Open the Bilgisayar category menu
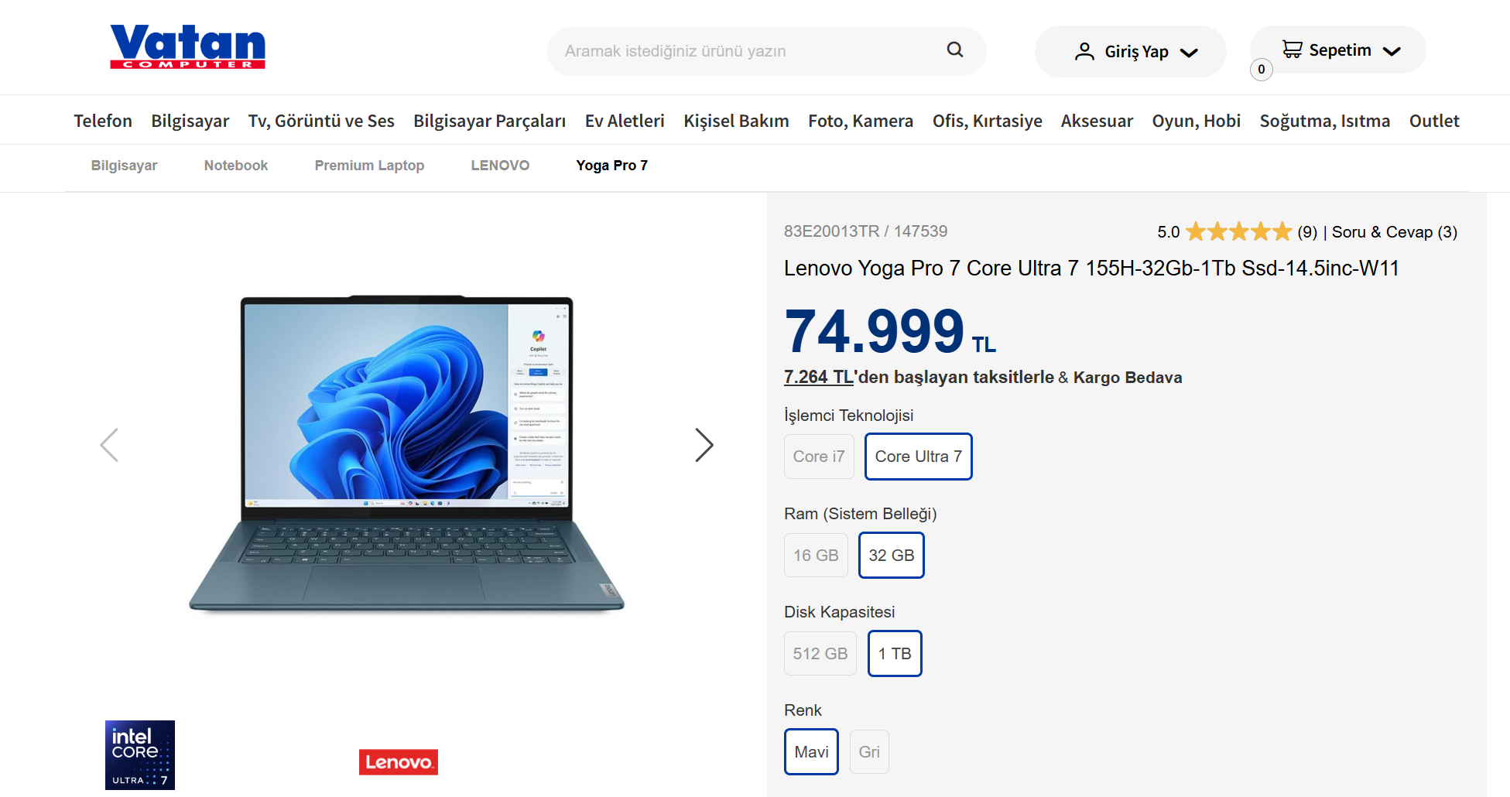This screenshot has height=797, width=1510. 190,121
